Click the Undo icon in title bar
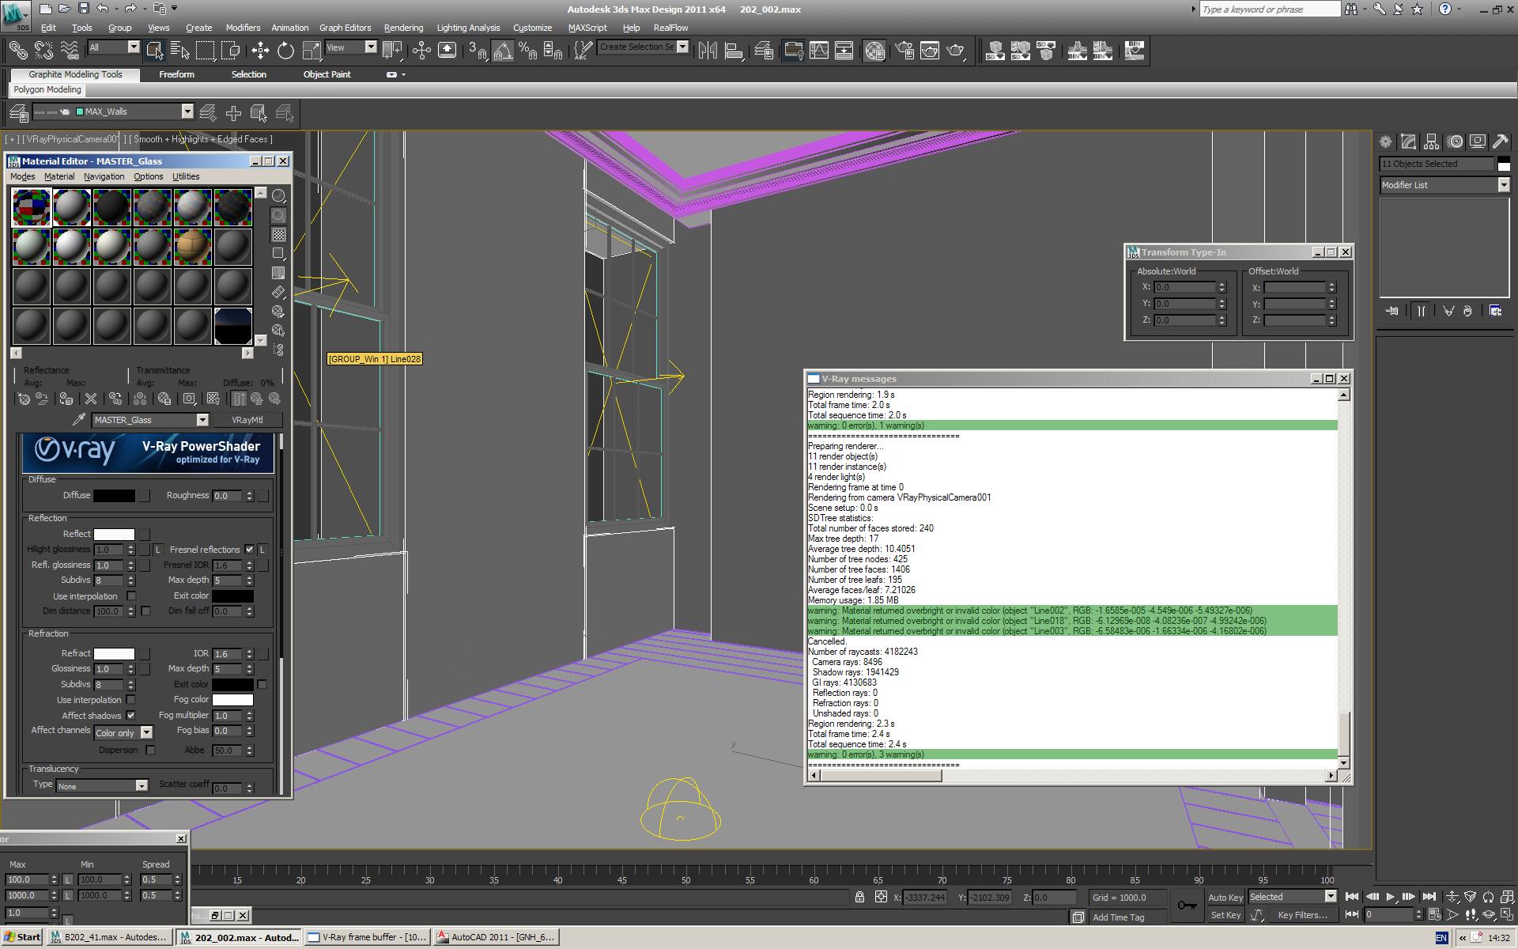The image size is (1518, 949). pos(103,9)
